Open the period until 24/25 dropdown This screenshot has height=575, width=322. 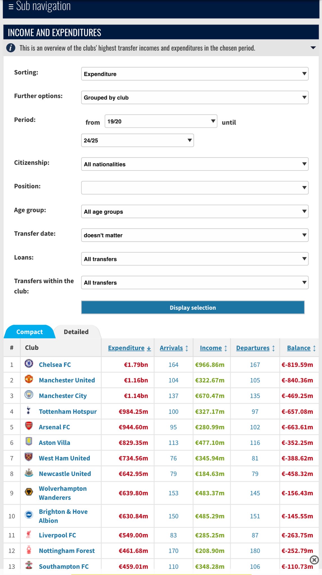pos(137,140)
